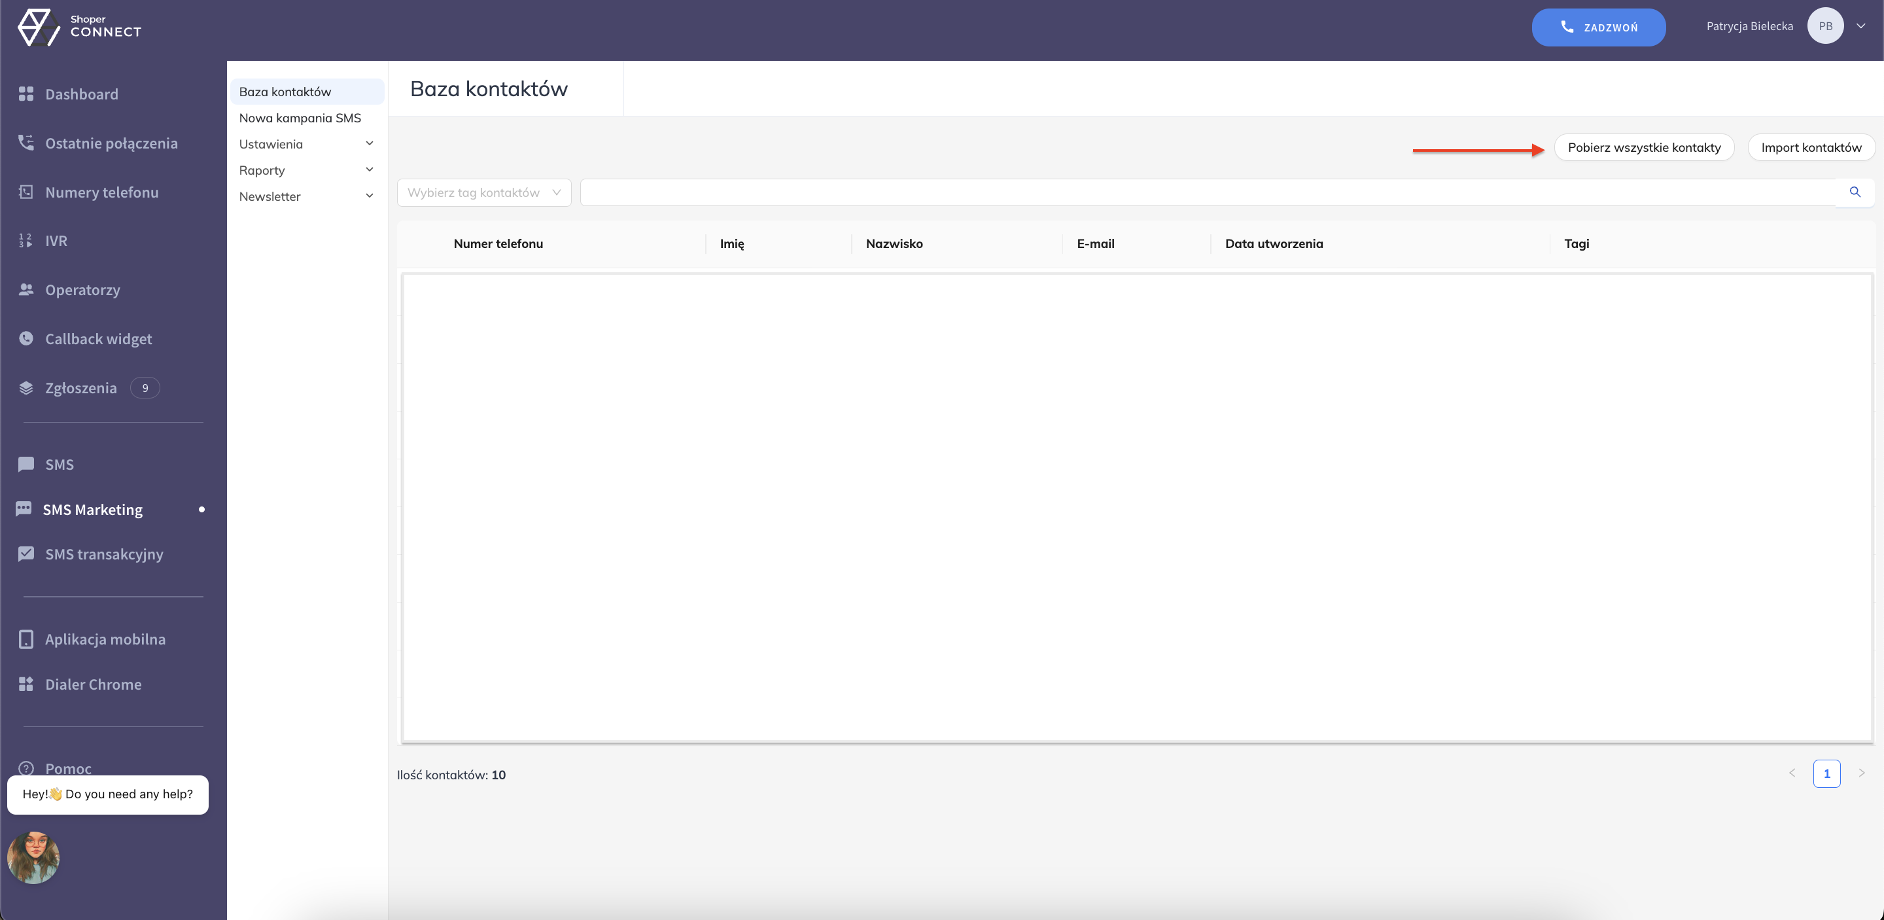Click the SMS transakcyjny icon
The width and height of the screenshot is (1884, 920).
coord(26,554)
